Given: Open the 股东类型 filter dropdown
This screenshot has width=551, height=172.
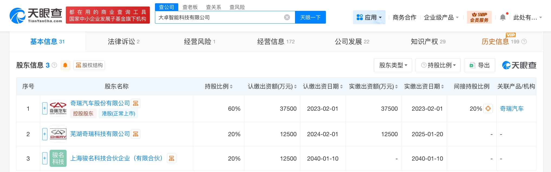Looking at the screenshot, I should click(393, 65).
